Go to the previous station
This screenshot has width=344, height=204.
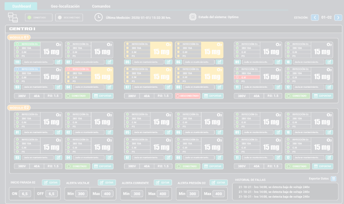[315, 18]
